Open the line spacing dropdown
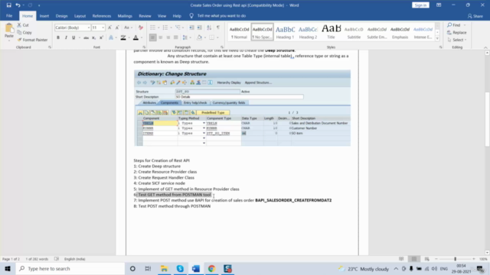This screenshot has width=490, height=275. point(191,37)
